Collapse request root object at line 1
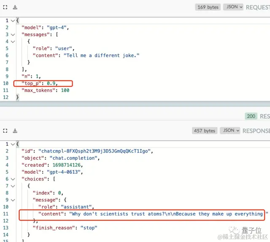Image resolution: width=270 pixels, height=242 pixels. click(x=13, y=21)
